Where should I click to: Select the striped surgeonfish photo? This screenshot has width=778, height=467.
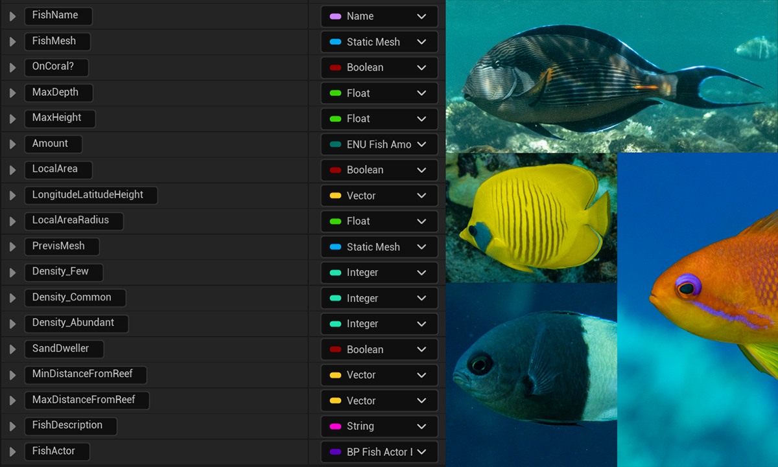[612, 76]
